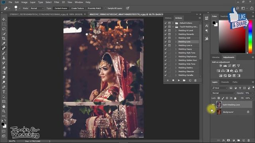Click the Lock all padlock icon in Layers
The height and width of the screenshot is (143, 255).
pos(235,98)
